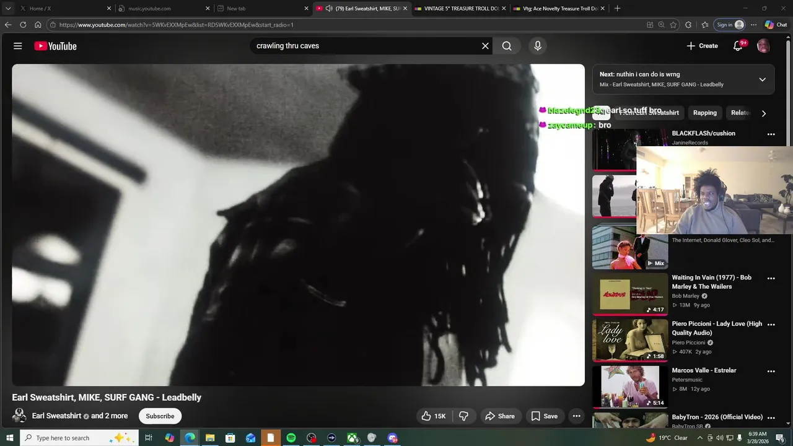Play Marcos Valle - Estrelar thumbnail

(630, 387)
